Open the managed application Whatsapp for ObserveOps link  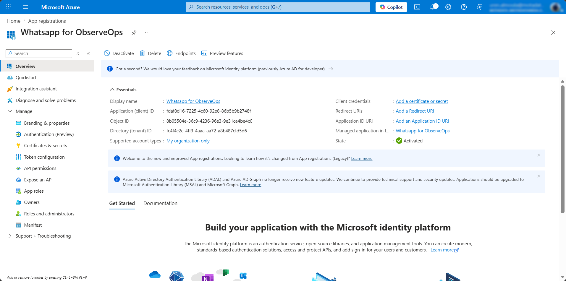tap(423, 131)
